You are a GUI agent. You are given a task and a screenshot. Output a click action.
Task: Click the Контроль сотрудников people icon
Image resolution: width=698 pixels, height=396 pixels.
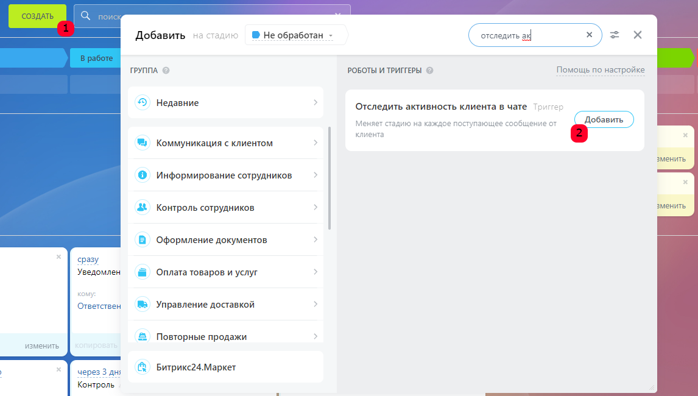[142, 208]
